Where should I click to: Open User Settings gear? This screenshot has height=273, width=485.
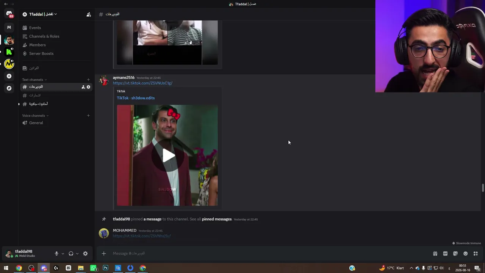[x=85, y=254]
